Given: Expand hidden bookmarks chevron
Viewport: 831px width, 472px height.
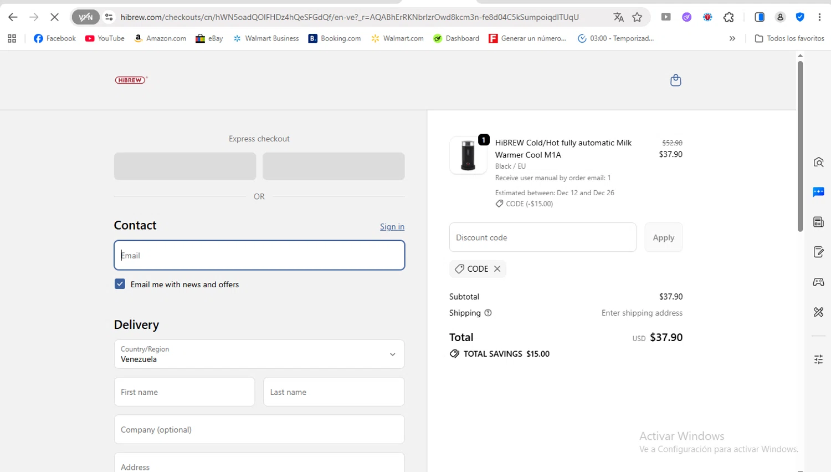Looking at the screenshot, I should coord(732,38).
